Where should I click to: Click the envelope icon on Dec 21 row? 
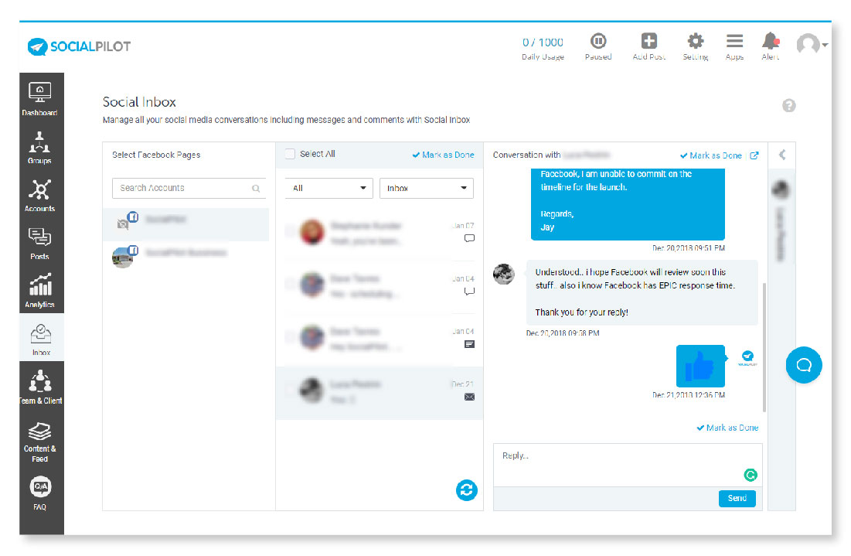(469, 397)
